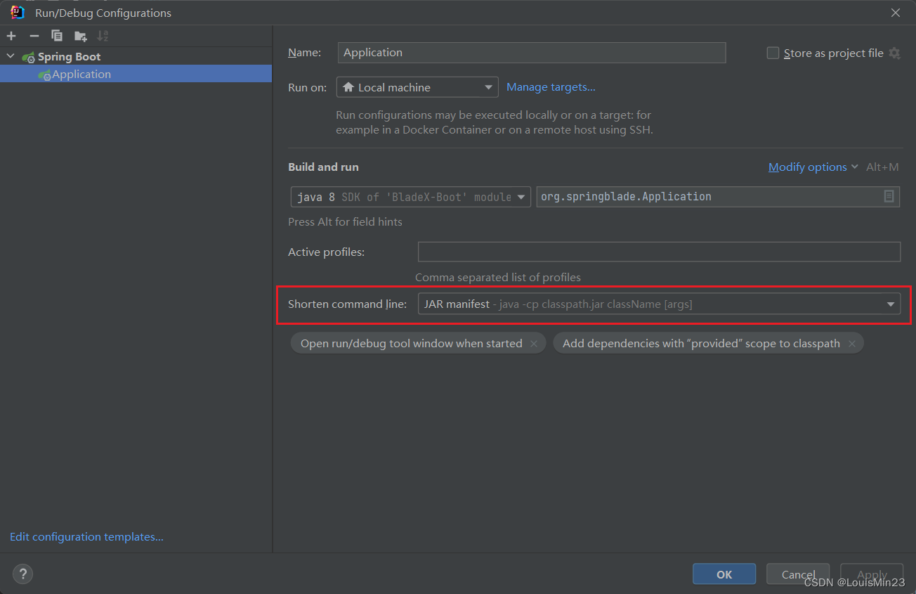
Task: Add a new configuration with plus icon
Action: tap(11, 36)
